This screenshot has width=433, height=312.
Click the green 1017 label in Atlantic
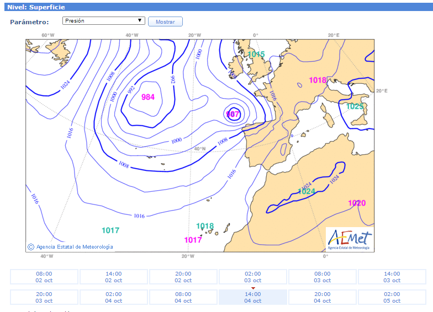tap(110, 230)
